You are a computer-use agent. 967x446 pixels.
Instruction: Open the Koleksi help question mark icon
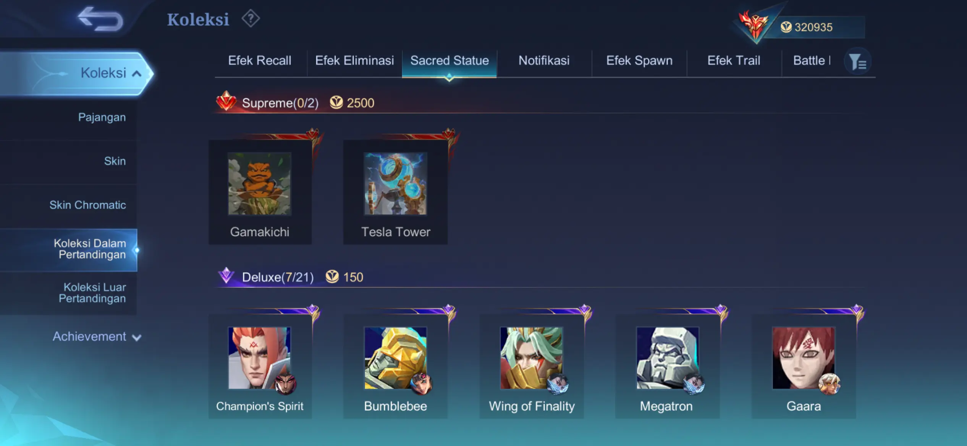point(251,19)
